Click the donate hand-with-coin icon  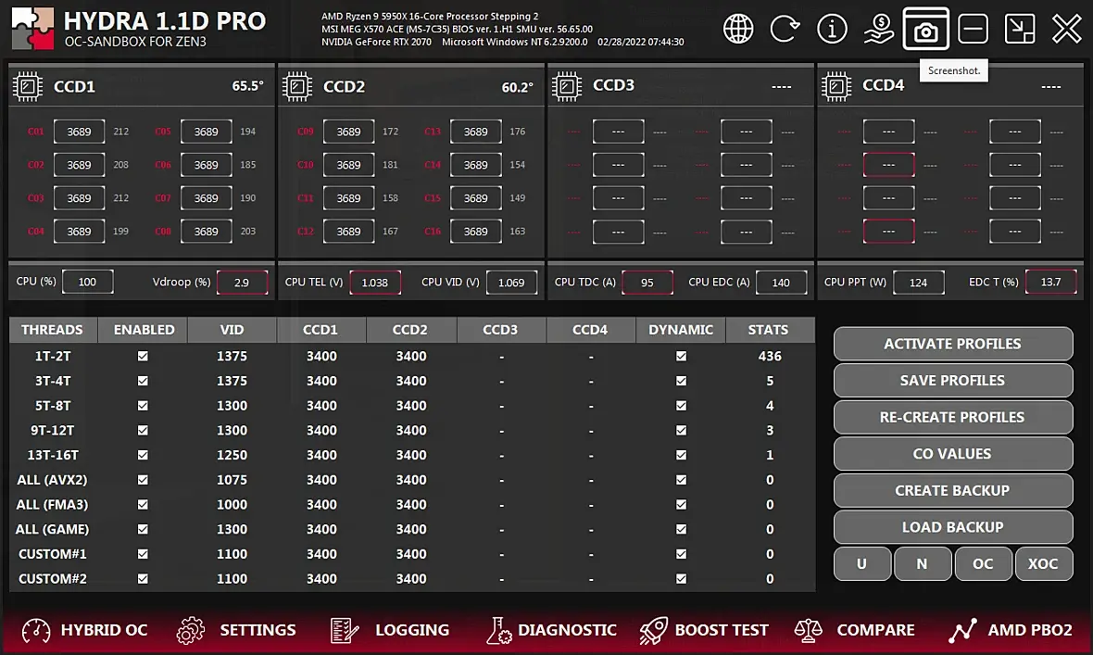pos(879,30)
